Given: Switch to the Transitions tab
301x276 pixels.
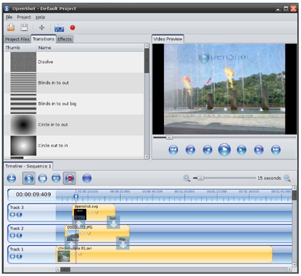Looking at the screenshot, I should (43, 39).
